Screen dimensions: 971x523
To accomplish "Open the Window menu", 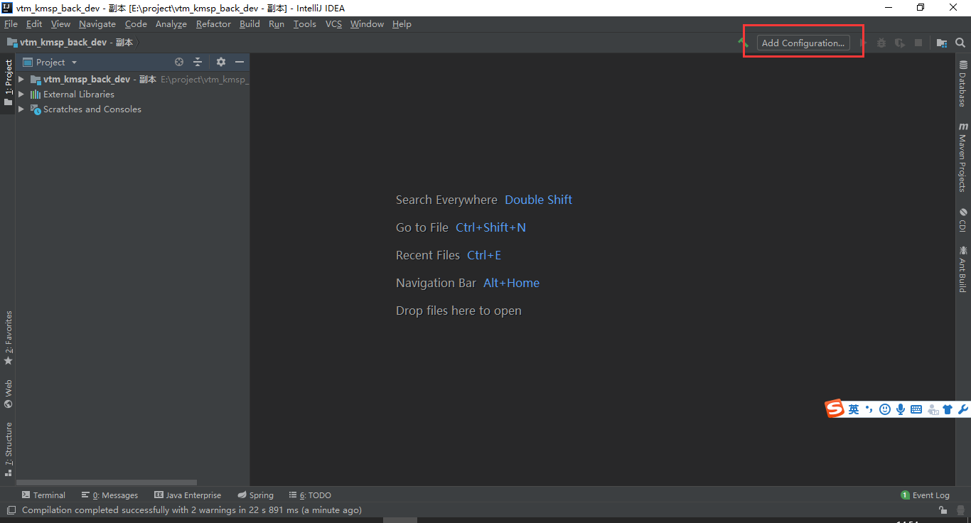I will click(x=367, y=23).
